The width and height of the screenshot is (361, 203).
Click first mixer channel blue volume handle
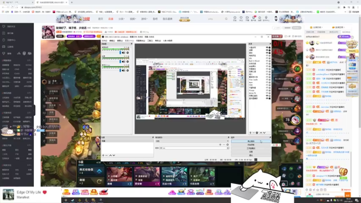click(120, 53)
